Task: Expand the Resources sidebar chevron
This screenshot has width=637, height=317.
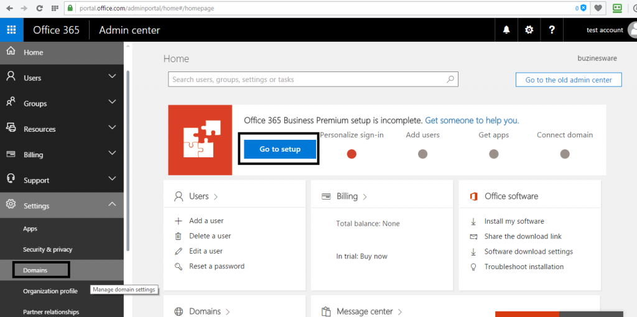Action: point(112,127)
